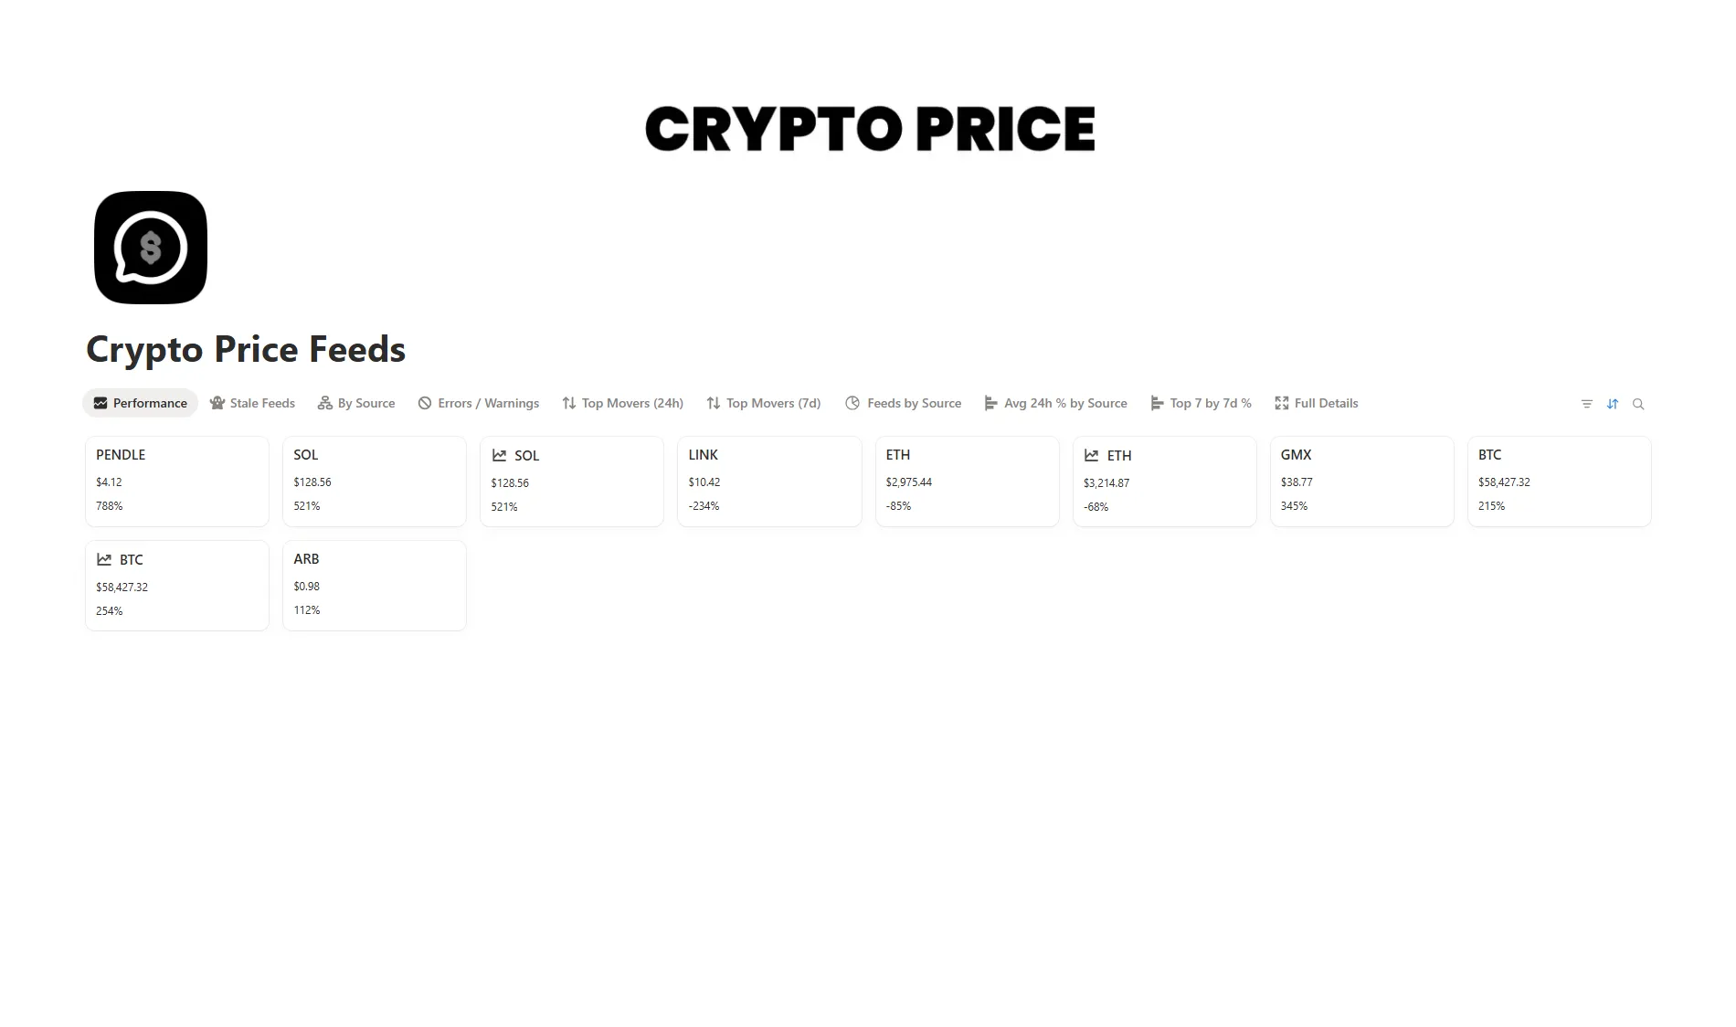Open the filter options

point(1586,403)
